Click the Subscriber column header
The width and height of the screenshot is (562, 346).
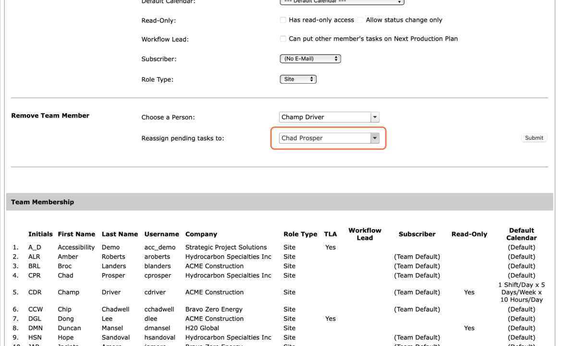pyautogui.click(x=417, y=234)
